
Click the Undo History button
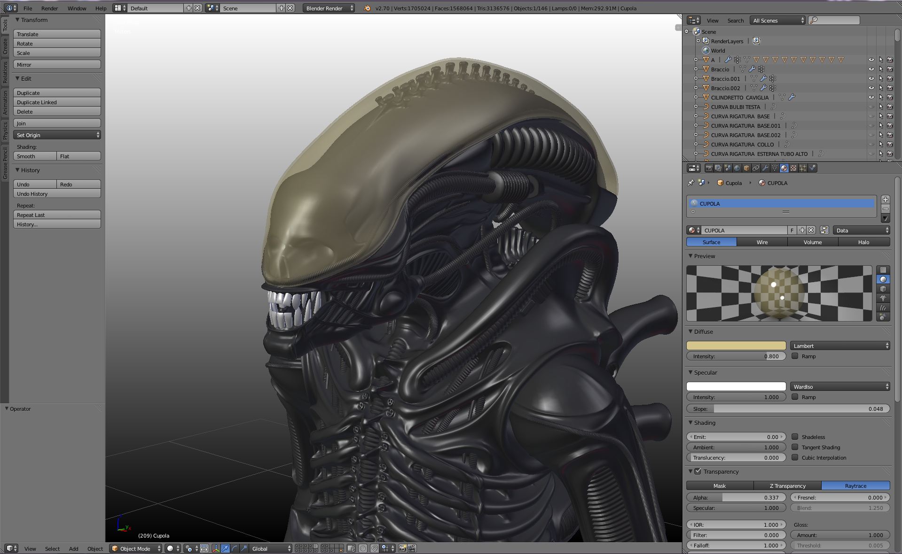[x=57, y=193]
